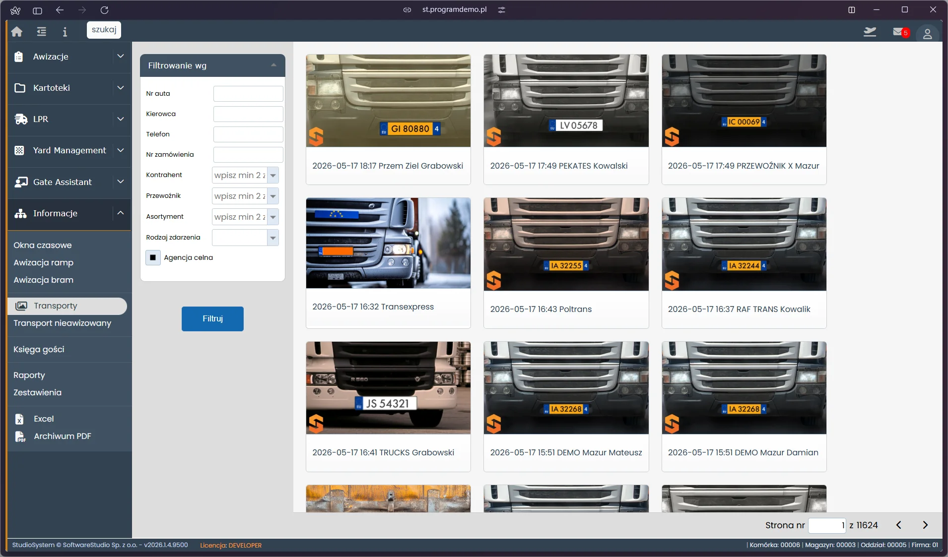Collapse the Filtrowanie wg panel
The width and height of the screenshot is (948, 557).
(x=273, y=65)
